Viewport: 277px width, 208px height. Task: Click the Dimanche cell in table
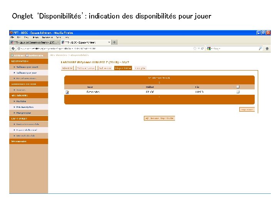coord(93,92)
